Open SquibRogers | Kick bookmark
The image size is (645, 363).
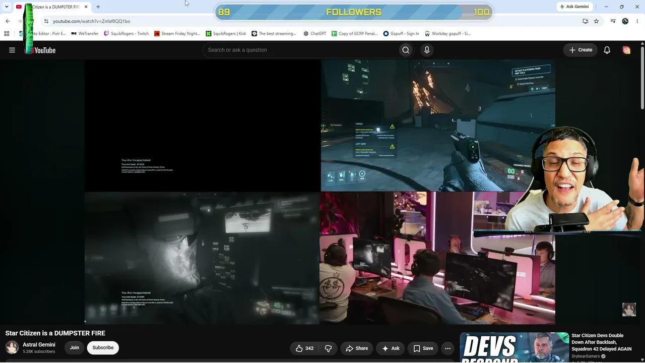click(226, 34)
